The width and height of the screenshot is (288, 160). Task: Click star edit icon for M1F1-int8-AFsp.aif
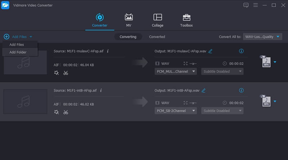pos(56,112)
